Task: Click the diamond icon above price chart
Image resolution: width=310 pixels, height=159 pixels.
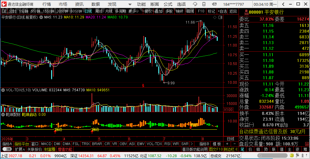Action: [x=215, y=18]
